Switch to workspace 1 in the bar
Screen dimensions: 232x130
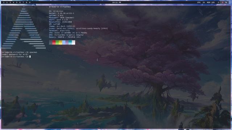point(4,3)
